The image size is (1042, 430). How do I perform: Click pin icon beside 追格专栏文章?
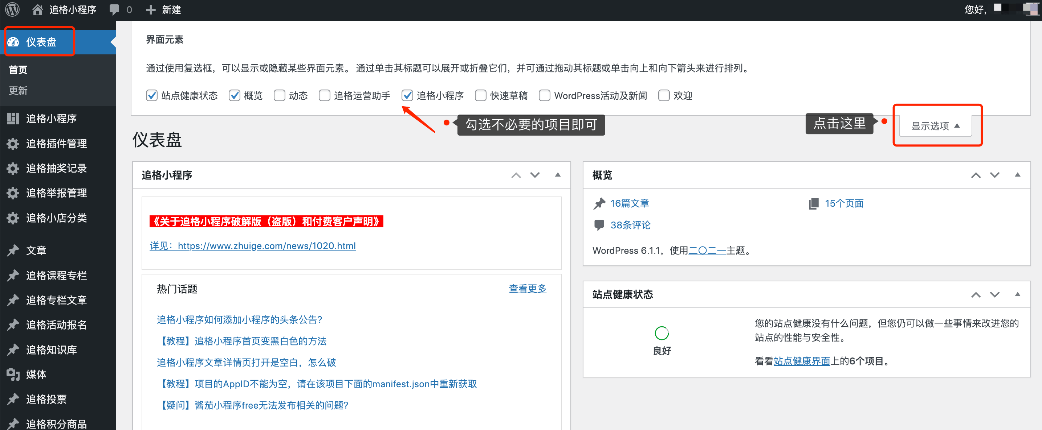[x=13, y=300]
